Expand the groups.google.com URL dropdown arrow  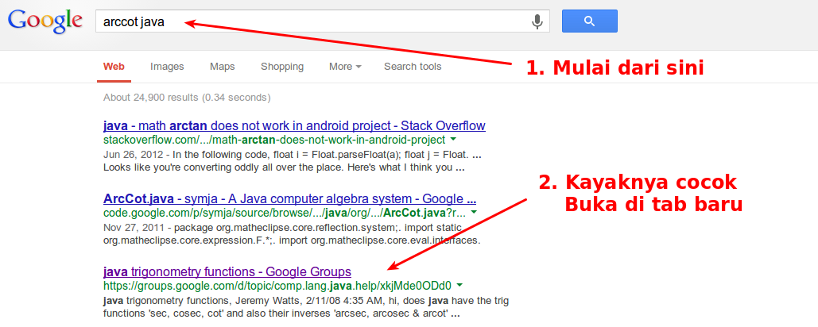coord(459,286)
